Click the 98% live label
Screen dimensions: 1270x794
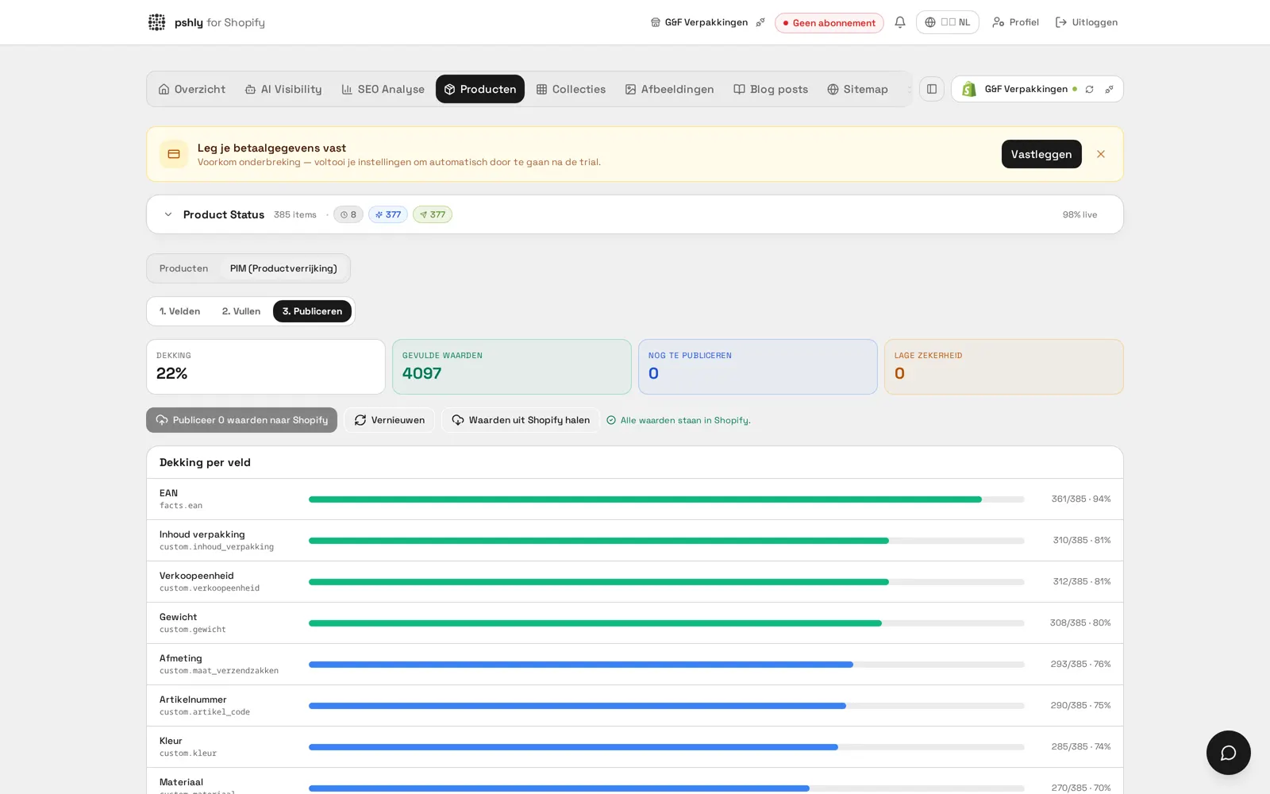1080,214
